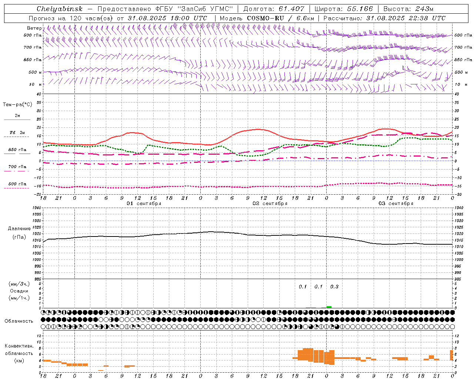Click the (мм/3ч.) precipitation unit label
Image resolution: width=474 pixels, height=379 pixels.
[x=19, y=284]
